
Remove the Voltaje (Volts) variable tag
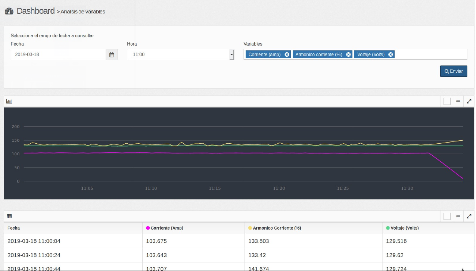391,54
